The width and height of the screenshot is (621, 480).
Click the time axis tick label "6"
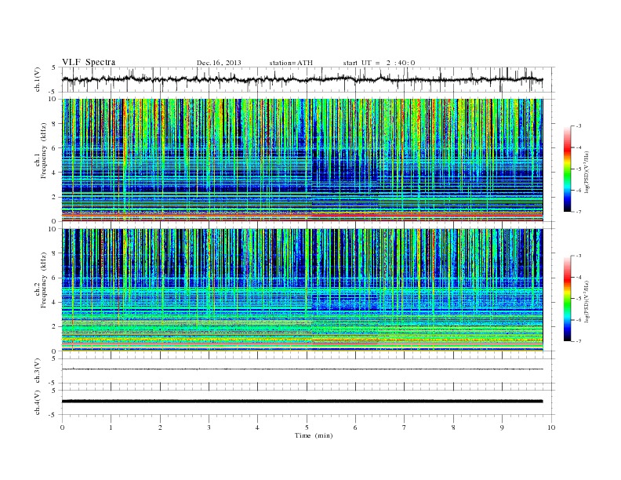356,427
